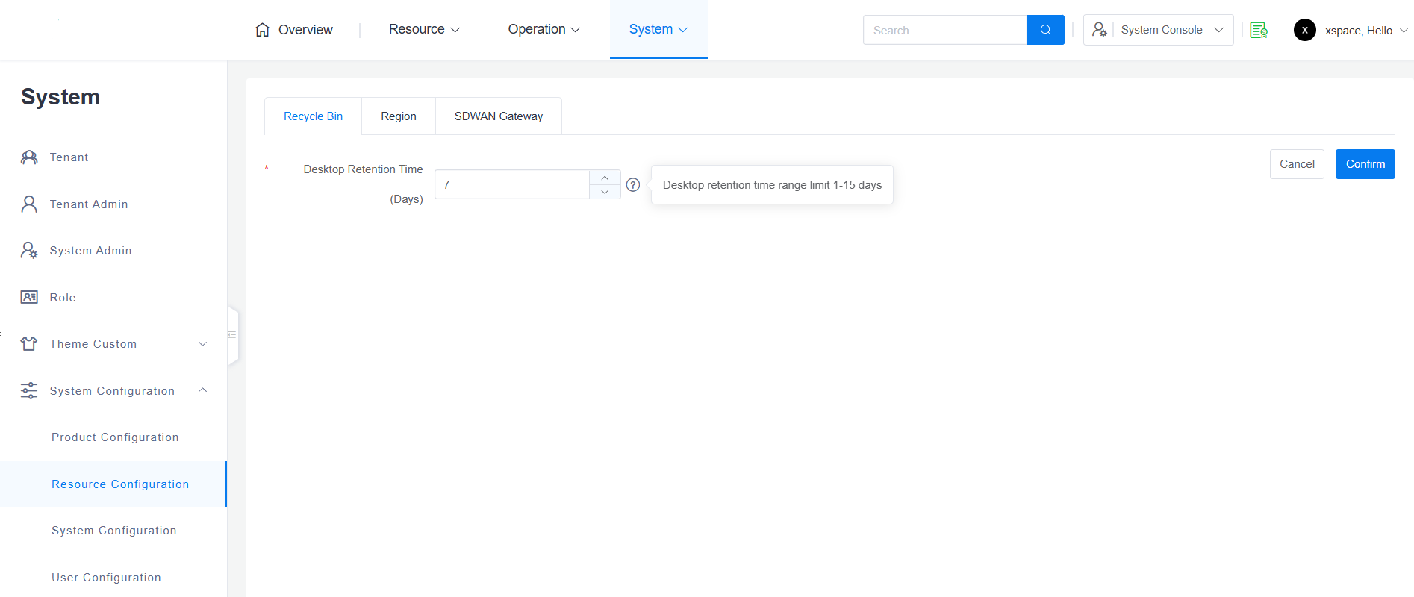Screen dimensions: 1414x597
Task: Open the Resource menu dropdown
Action: pyautogui.click(x=424, y=29)
